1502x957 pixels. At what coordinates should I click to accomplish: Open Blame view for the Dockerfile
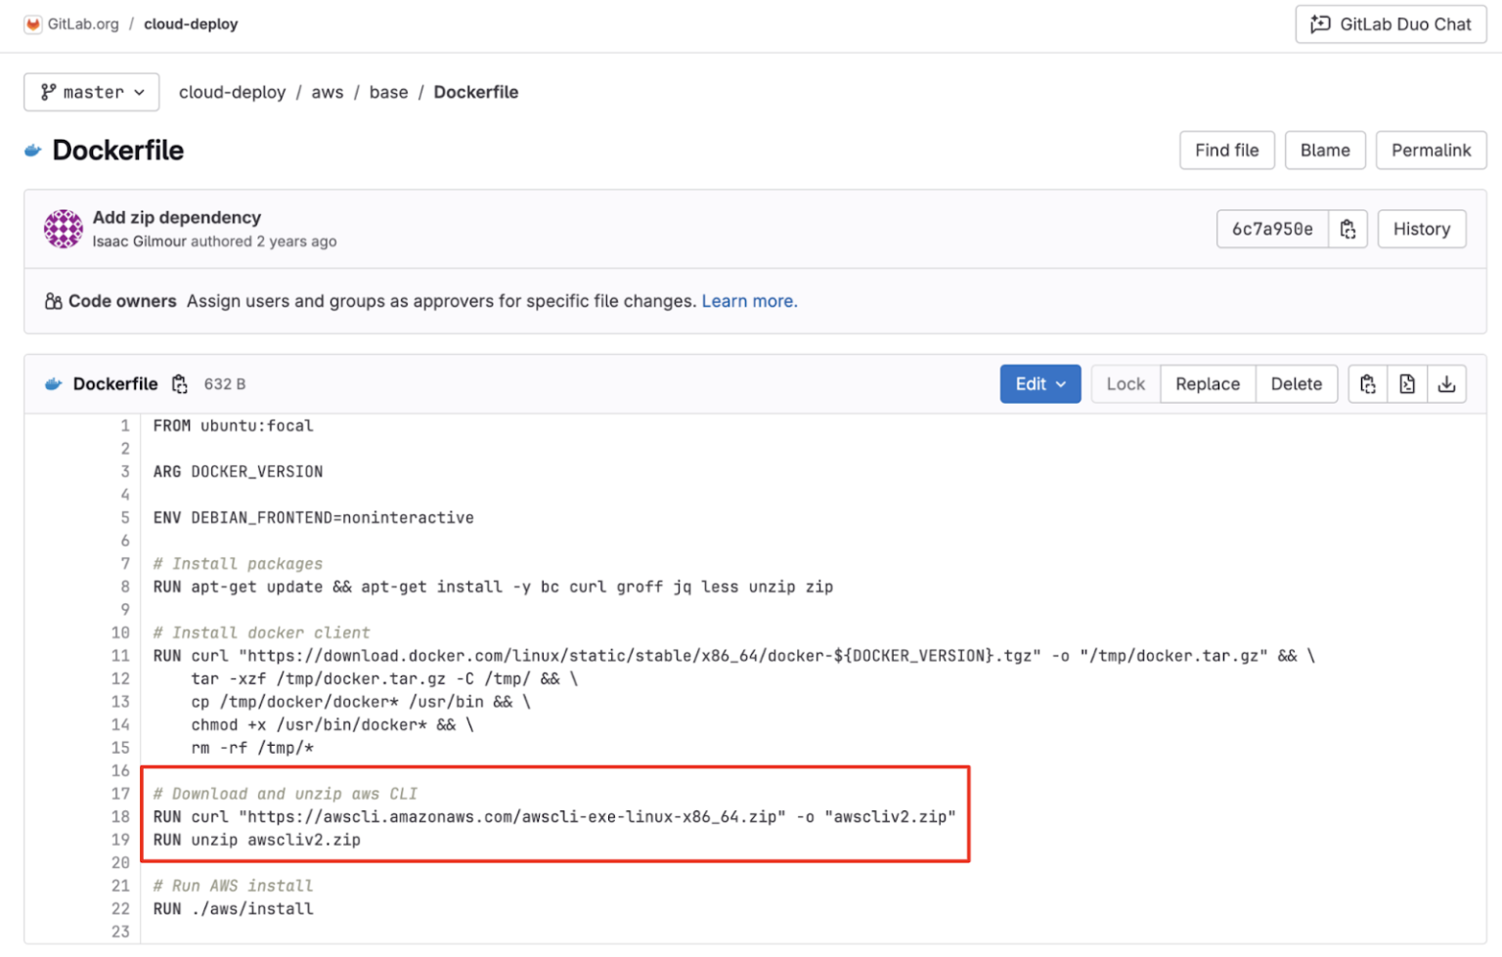1325,150
